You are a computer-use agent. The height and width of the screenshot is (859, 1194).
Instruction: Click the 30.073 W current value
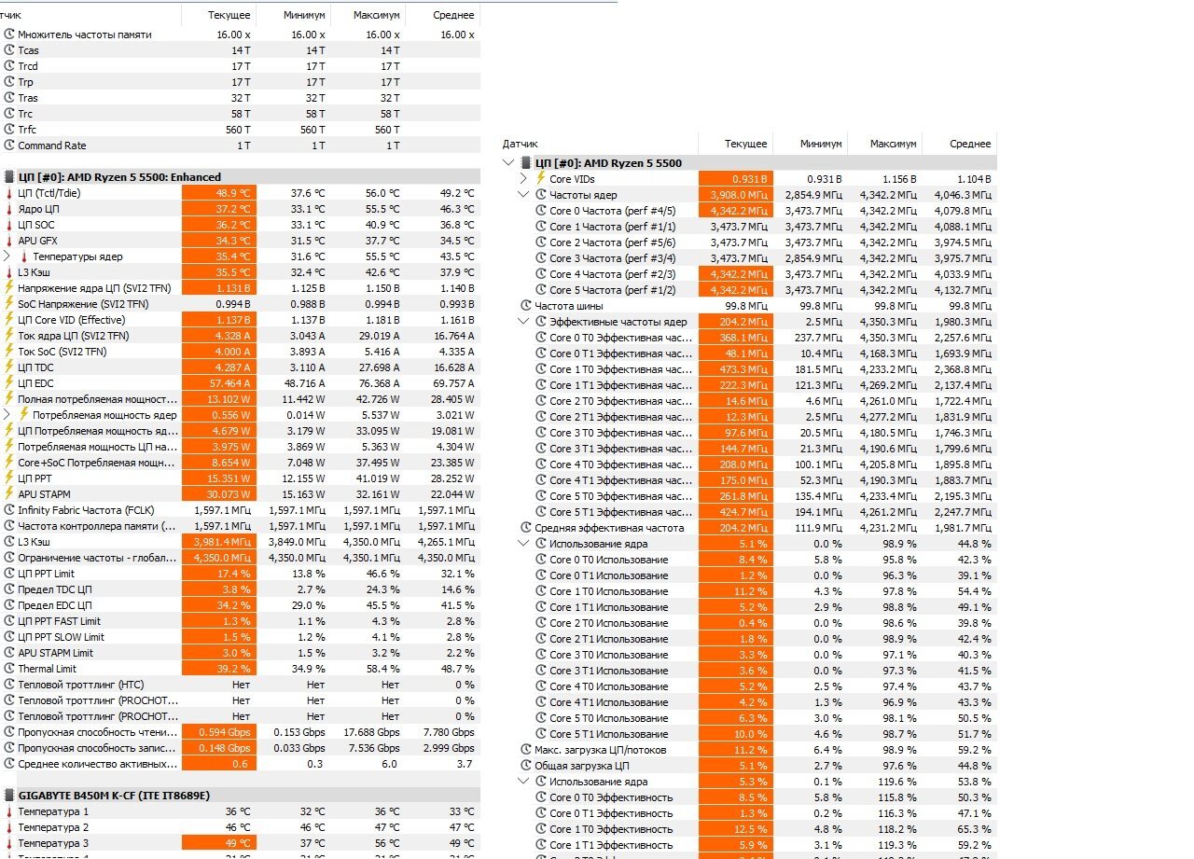219,494
